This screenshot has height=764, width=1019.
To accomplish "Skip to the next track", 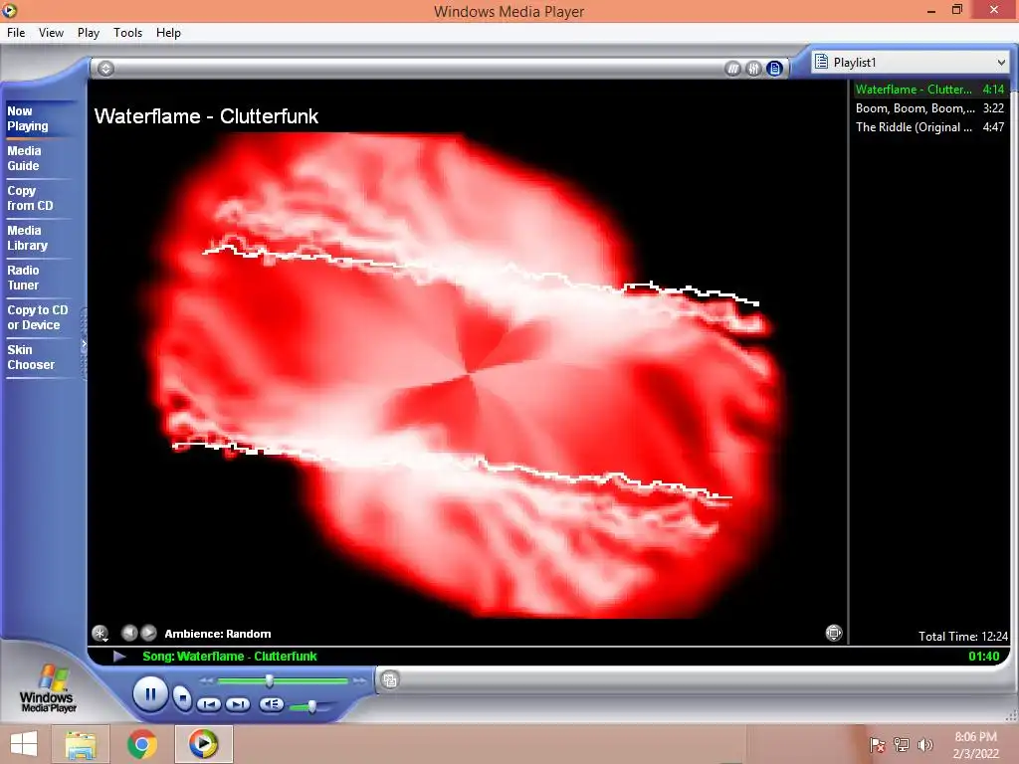I will pos(237,704).
